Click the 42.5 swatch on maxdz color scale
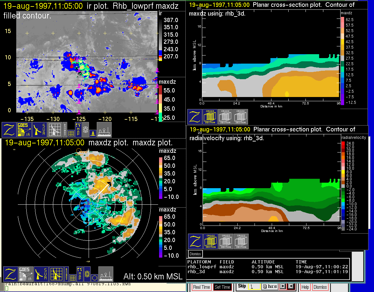The height and width of the screenshot is (292, 374). tap(342, 42)
